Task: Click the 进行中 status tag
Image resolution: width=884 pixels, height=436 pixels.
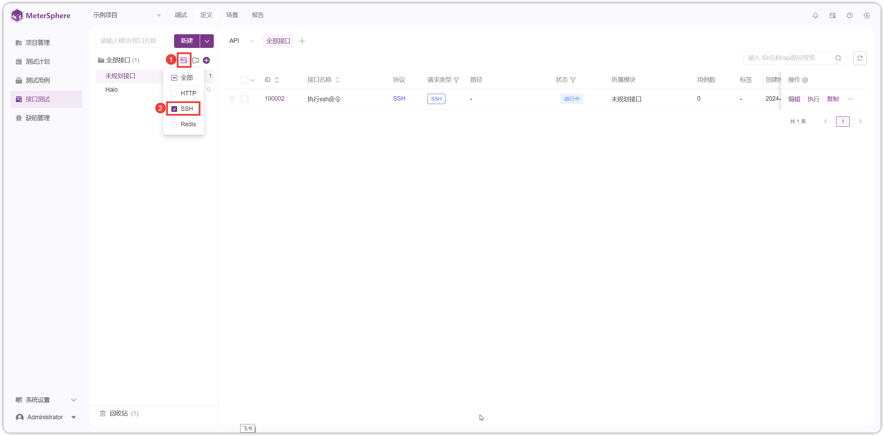Action: tap(572, 99)
